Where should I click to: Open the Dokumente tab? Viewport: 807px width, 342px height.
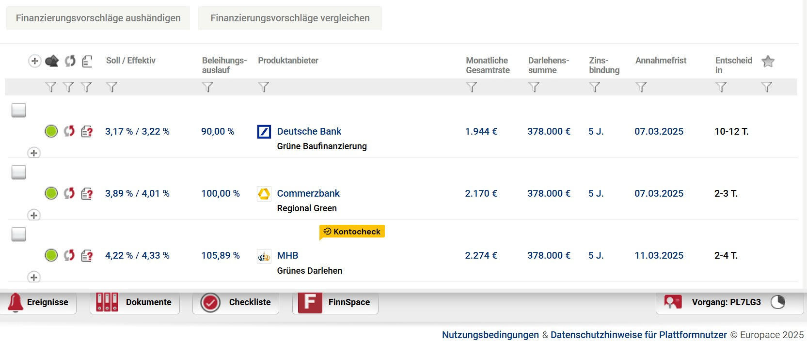click(135, 303)
